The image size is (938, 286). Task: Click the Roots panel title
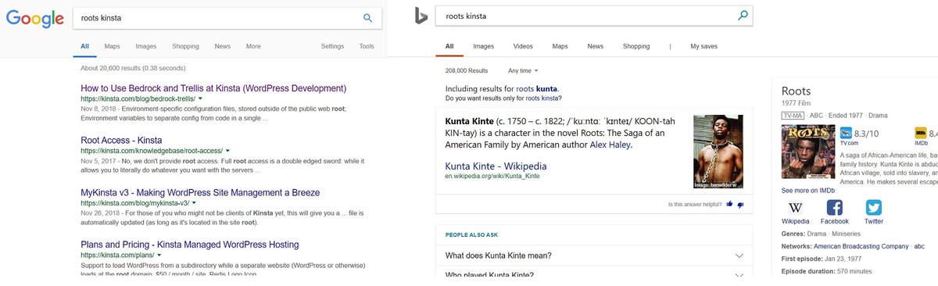click(797, 91)
